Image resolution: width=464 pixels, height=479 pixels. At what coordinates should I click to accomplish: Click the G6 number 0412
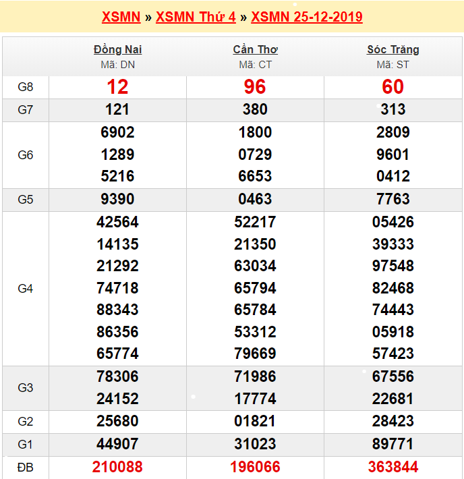point(393,176)
